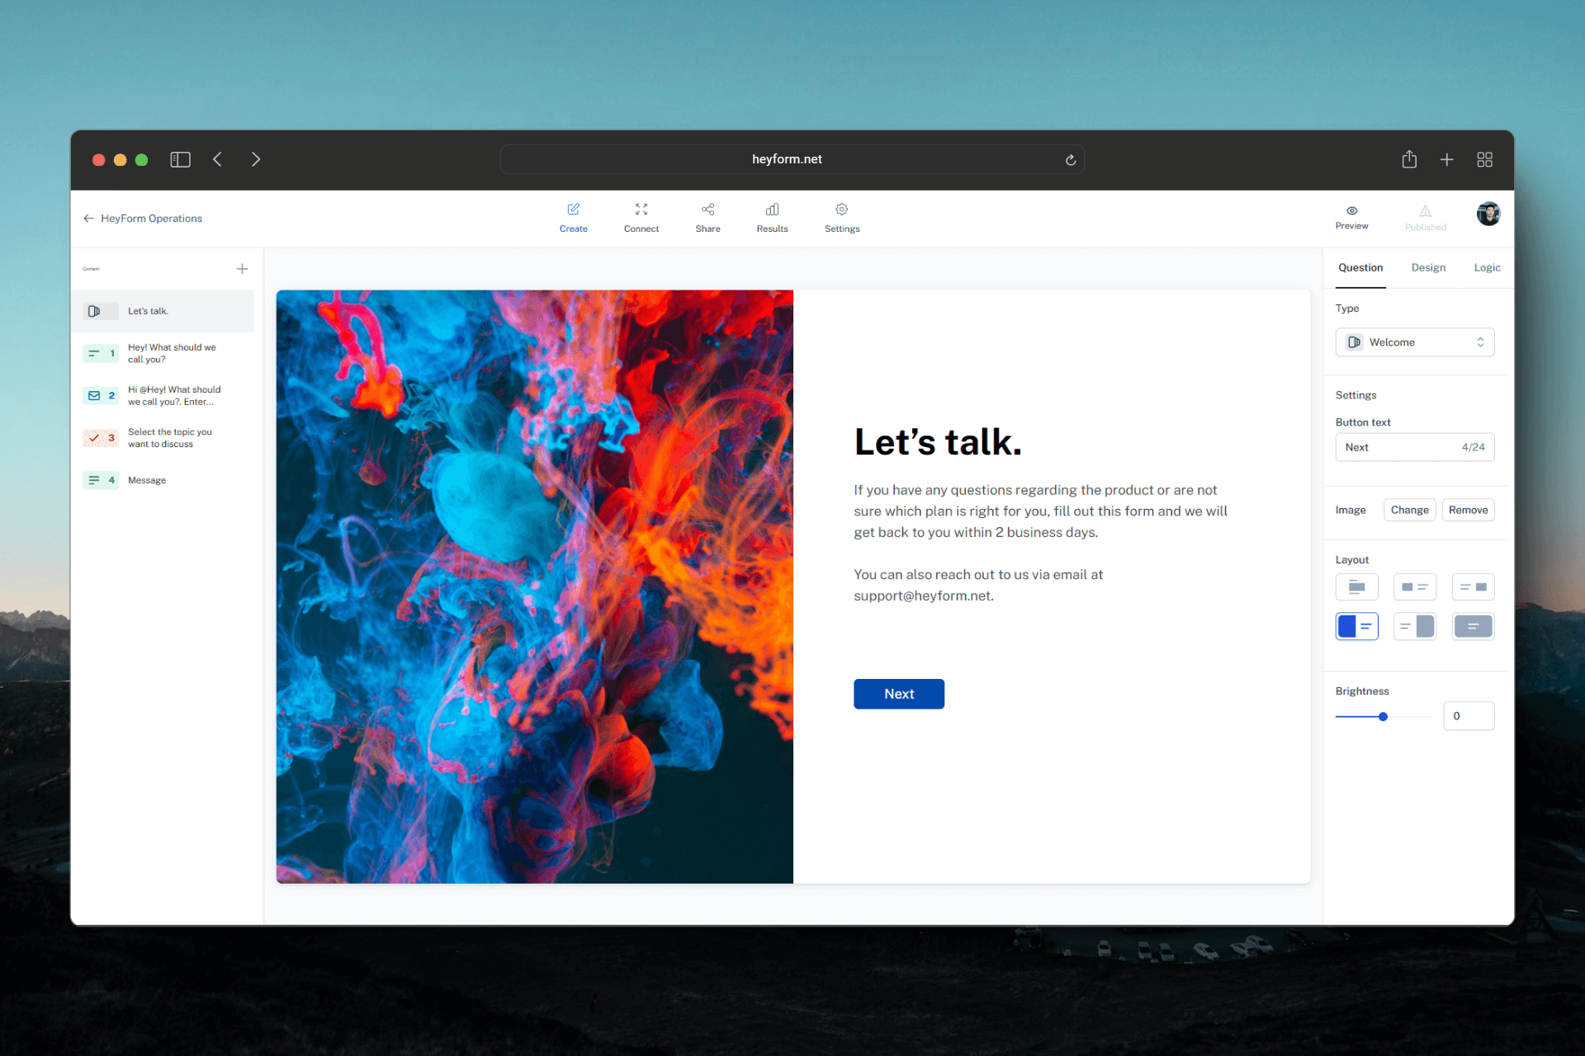Click the Create tab in the top nav
Screen dimensions: 1585x1056
pos(572,218)
